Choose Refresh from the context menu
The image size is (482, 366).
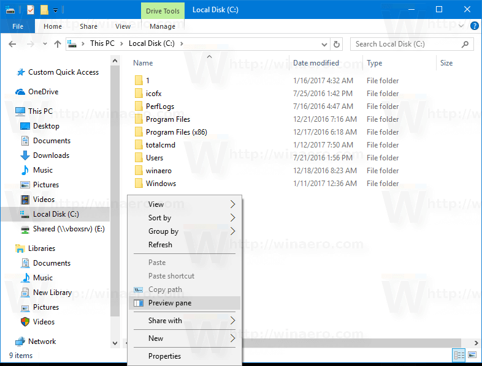[185, 245]
